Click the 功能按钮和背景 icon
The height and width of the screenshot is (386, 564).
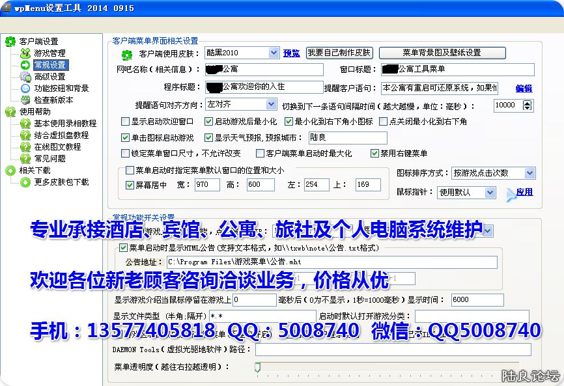[x=25, y=88]
